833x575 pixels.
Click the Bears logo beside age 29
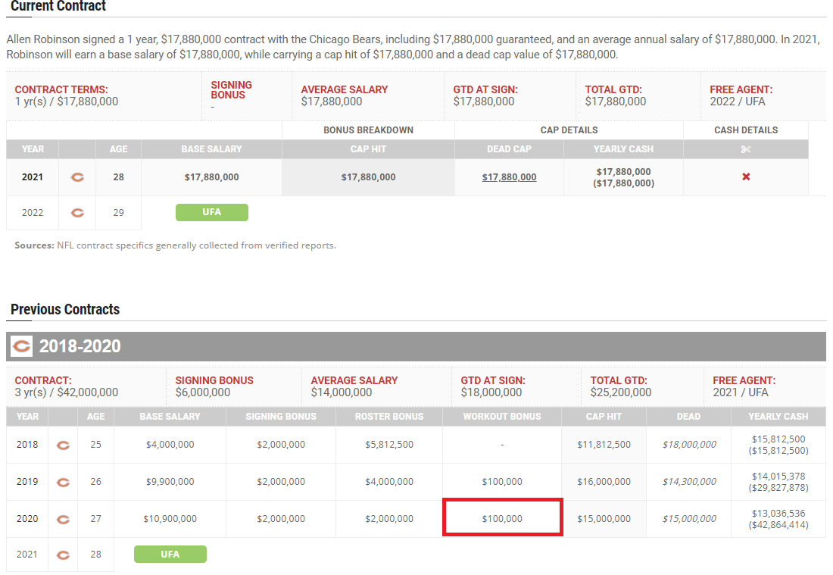coord(77,213)
